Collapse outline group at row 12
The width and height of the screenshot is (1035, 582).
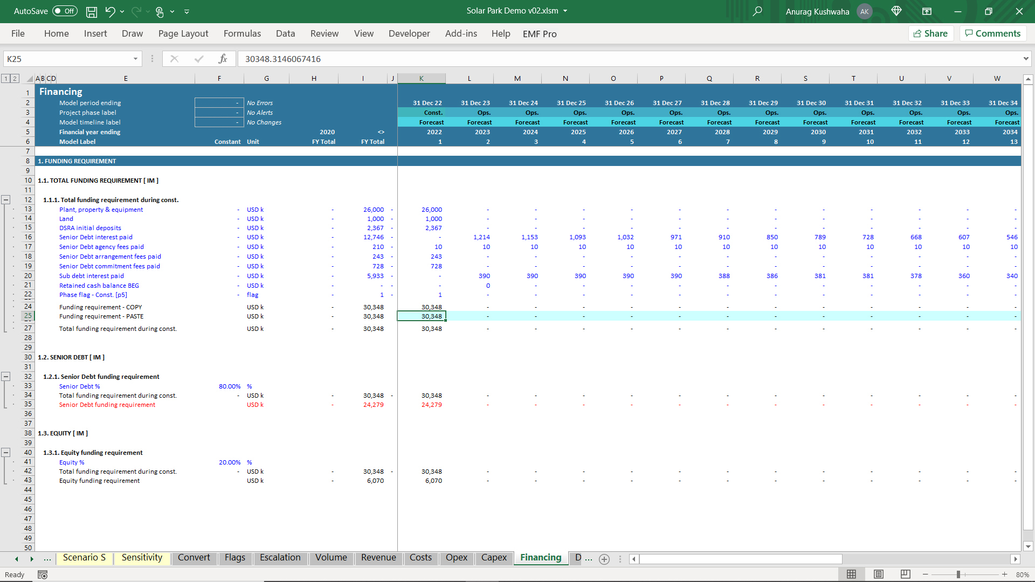(x=6, y=199)
